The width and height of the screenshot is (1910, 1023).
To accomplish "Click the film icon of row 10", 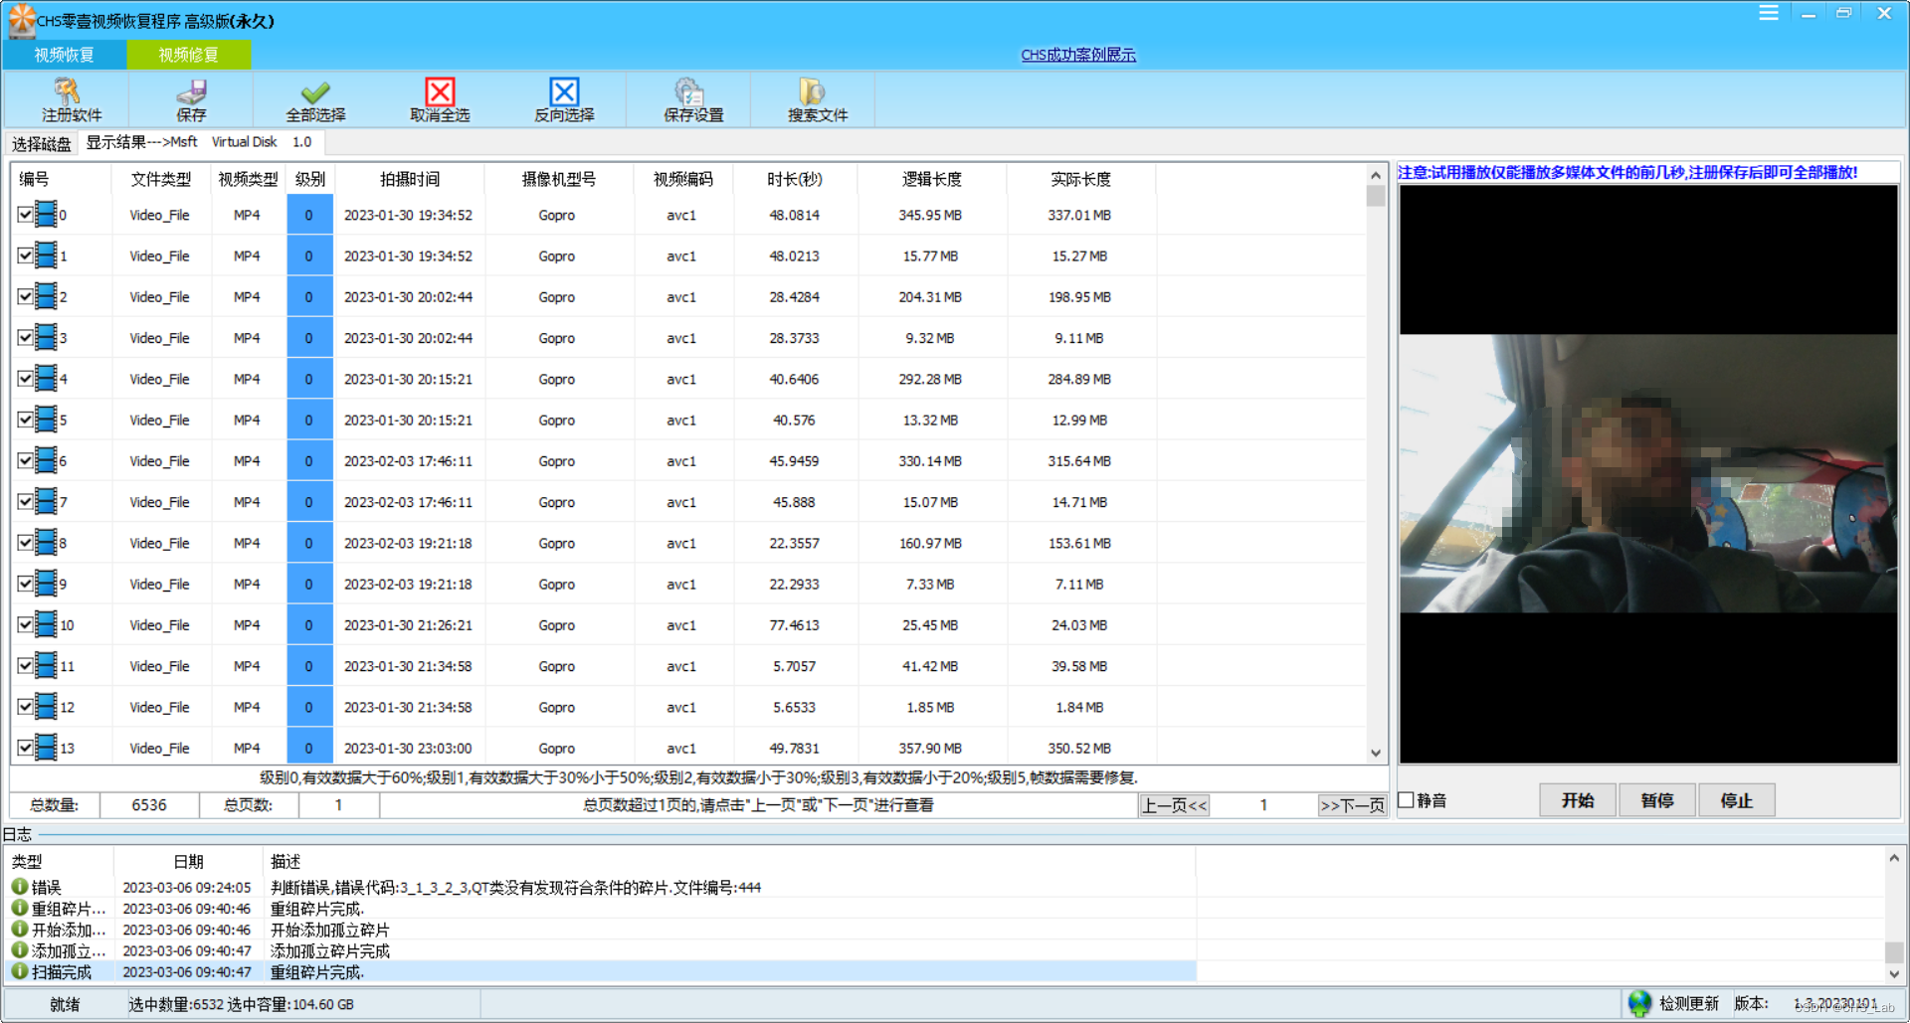I will (x=45, y=624).
